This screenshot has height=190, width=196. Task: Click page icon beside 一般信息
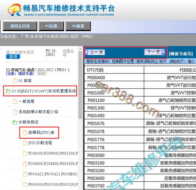15,101
